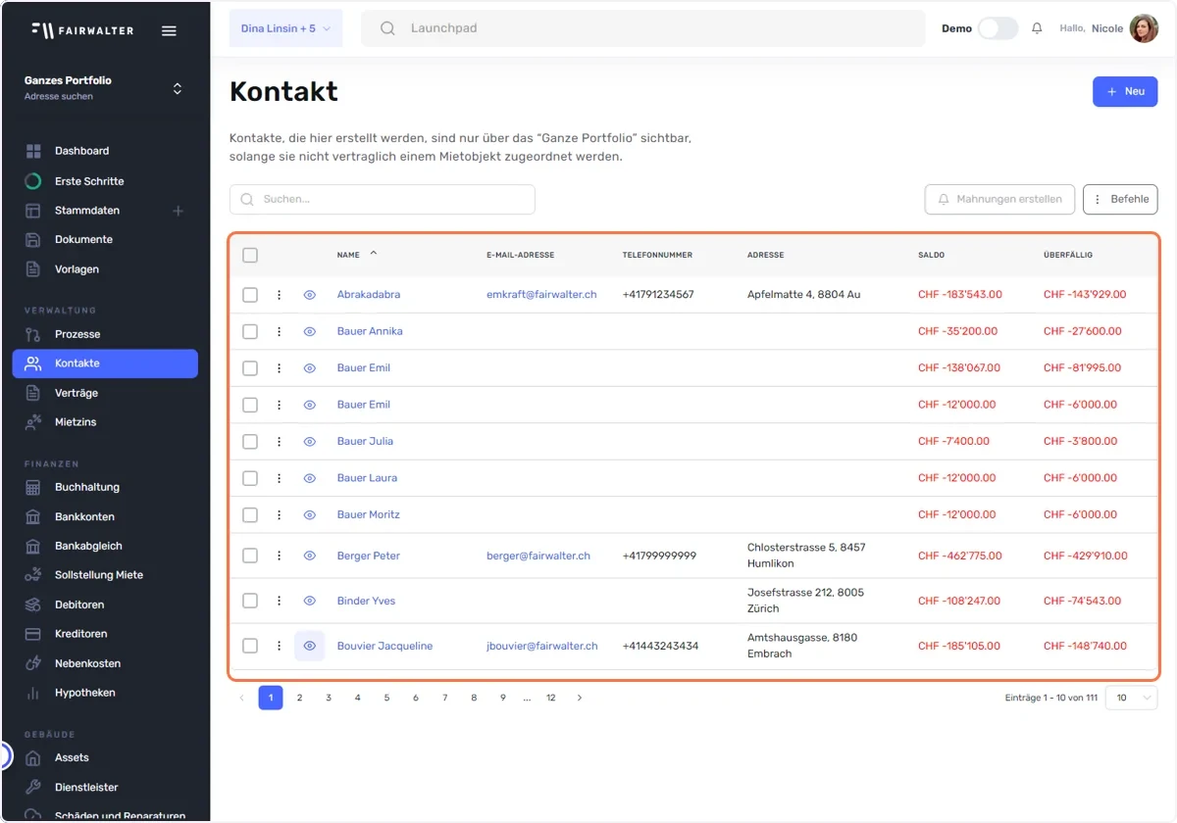Click Mahnungen erstellen button

(999, 199)
